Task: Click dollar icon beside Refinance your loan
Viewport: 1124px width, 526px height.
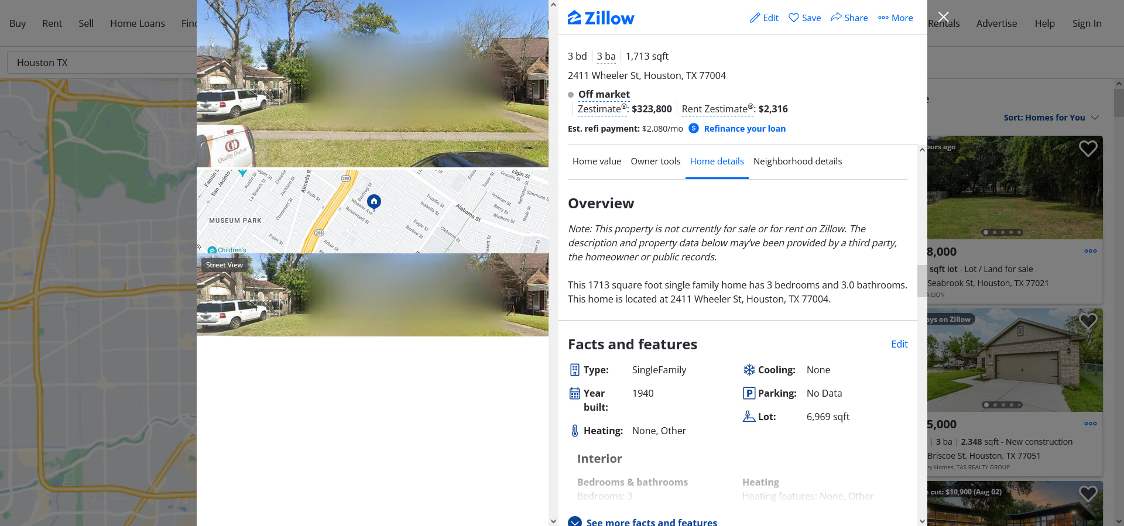Action: click(x=694, y=129)
